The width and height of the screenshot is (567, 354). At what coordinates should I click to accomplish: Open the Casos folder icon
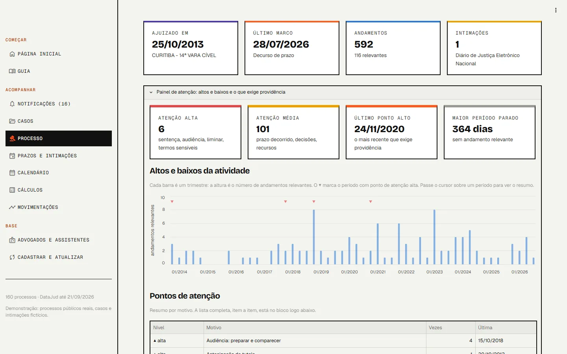click(12, 121)
